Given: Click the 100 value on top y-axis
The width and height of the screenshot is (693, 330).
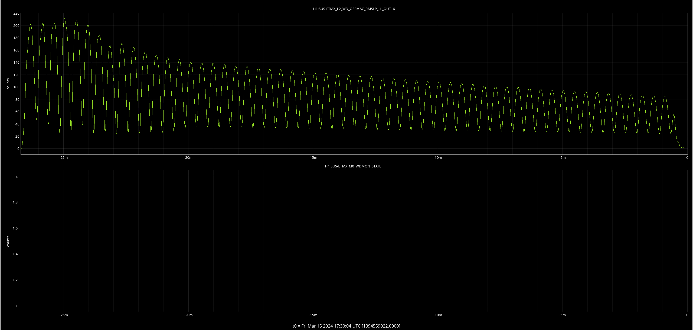Looking at the screenshot, I should coord(16,87).
